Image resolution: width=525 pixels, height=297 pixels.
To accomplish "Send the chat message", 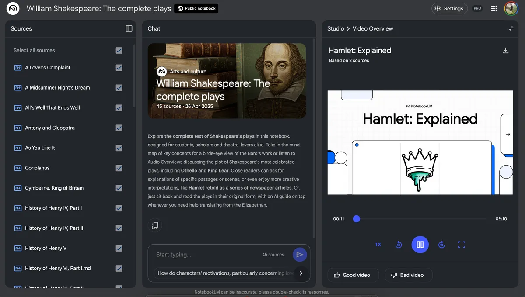I will click(300, 255).
